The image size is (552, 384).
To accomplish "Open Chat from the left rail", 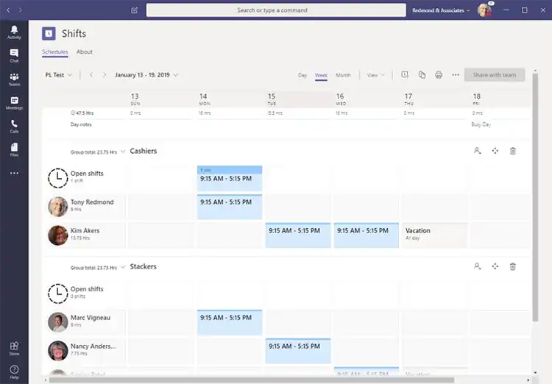I will (14, 55).
